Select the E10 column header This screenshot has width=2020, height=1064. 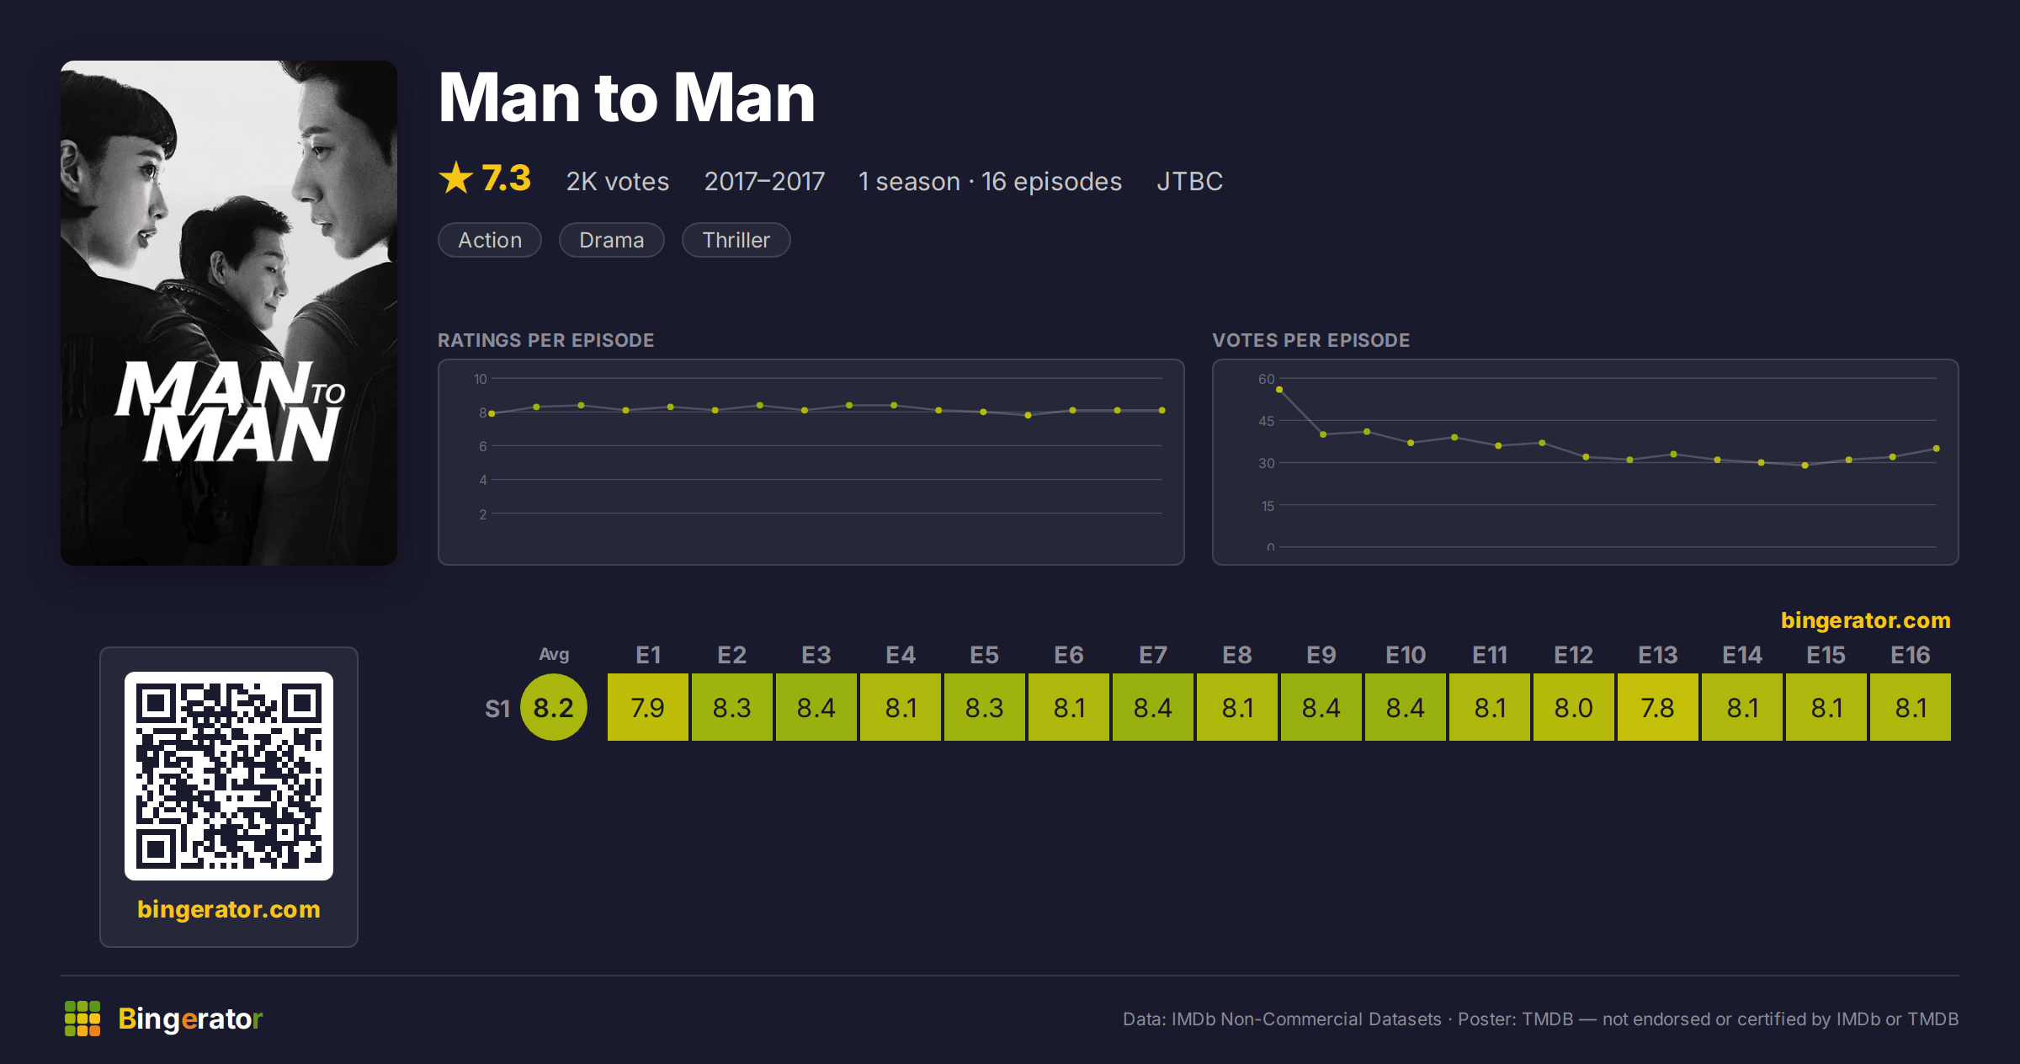pos(1406,655)
